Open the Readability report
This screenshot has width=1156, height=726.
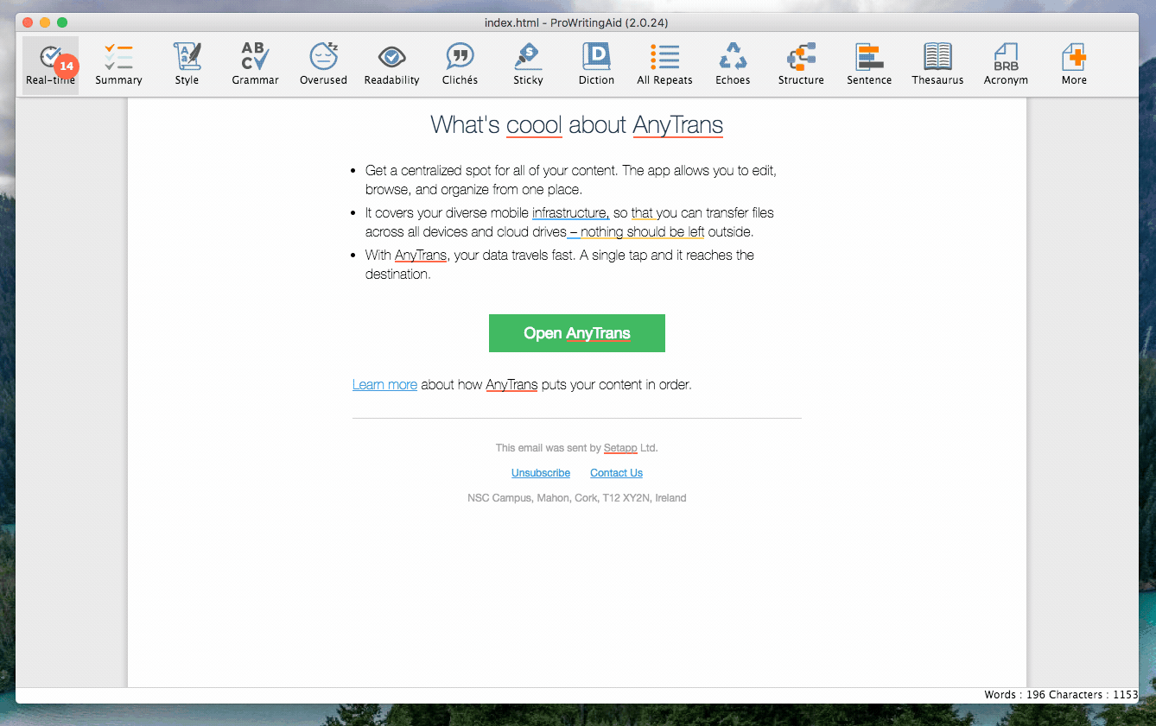pyautogui.click(x=391, y=66)
